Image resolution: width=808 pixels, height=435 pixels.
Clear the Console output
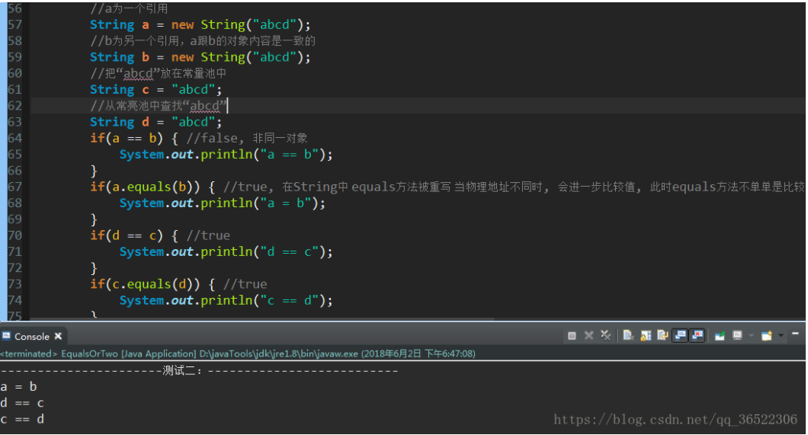tap(628, 336)
